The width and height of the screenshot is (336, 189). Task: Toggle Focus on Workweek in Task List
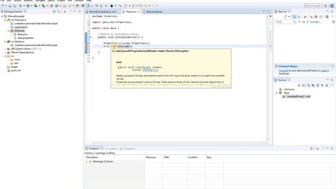(305, 17)
